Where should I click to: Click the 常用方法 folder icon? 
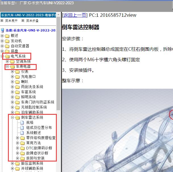coord(22,143)
